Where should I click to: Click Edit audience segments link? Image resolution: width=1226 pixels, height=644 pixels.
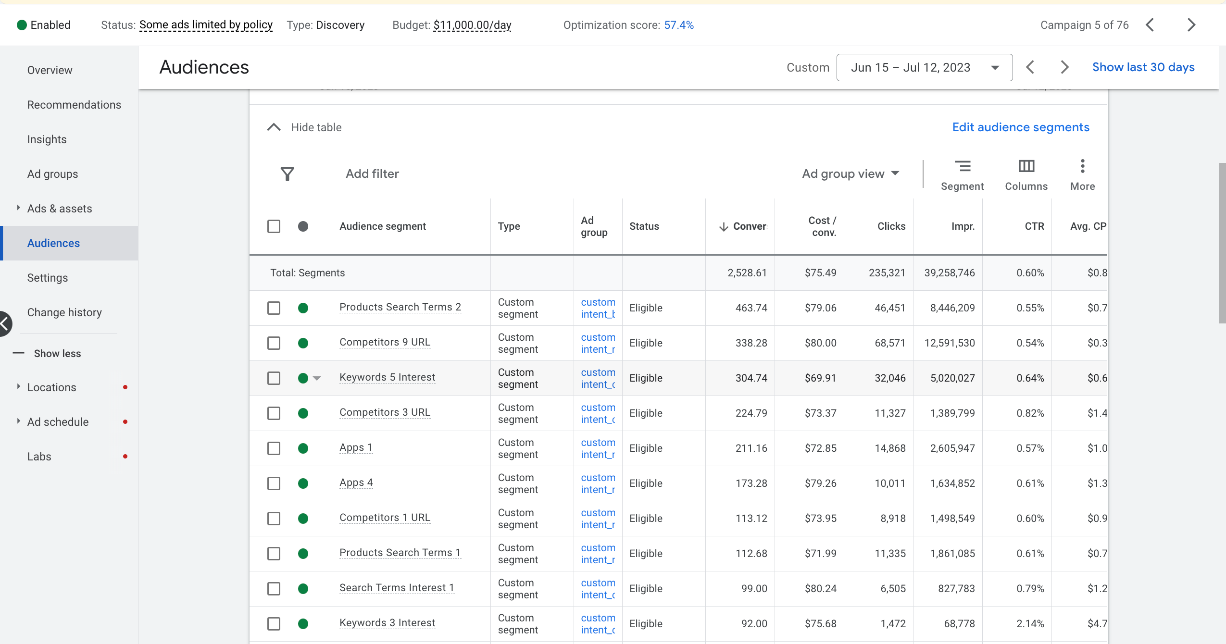point(1020,127)
